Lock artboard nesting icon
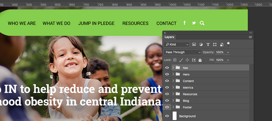The height and width of the screenshot is (121, 272). (x=194, y=60)
